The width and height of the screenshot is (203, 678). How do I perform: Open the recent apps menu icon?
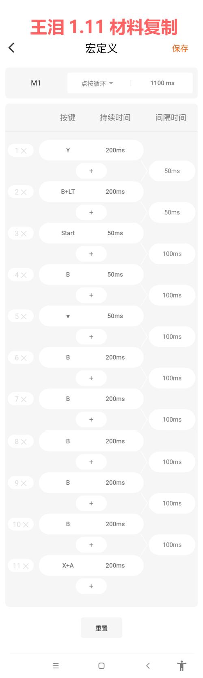(56, 666)
